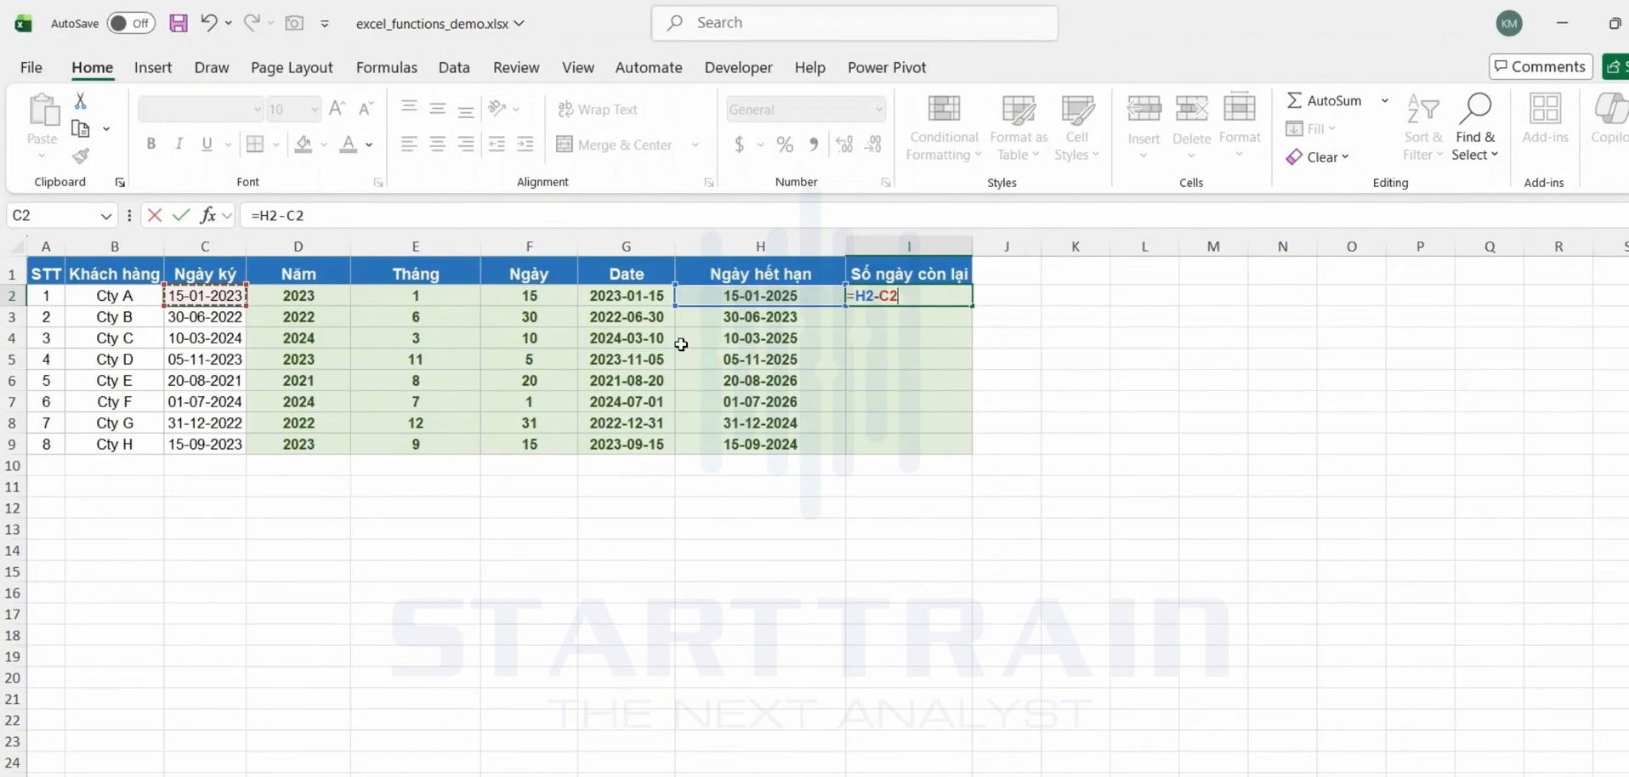Click Format as Table button
This screenshot has width=1629, height=777.
(1019, 128)
